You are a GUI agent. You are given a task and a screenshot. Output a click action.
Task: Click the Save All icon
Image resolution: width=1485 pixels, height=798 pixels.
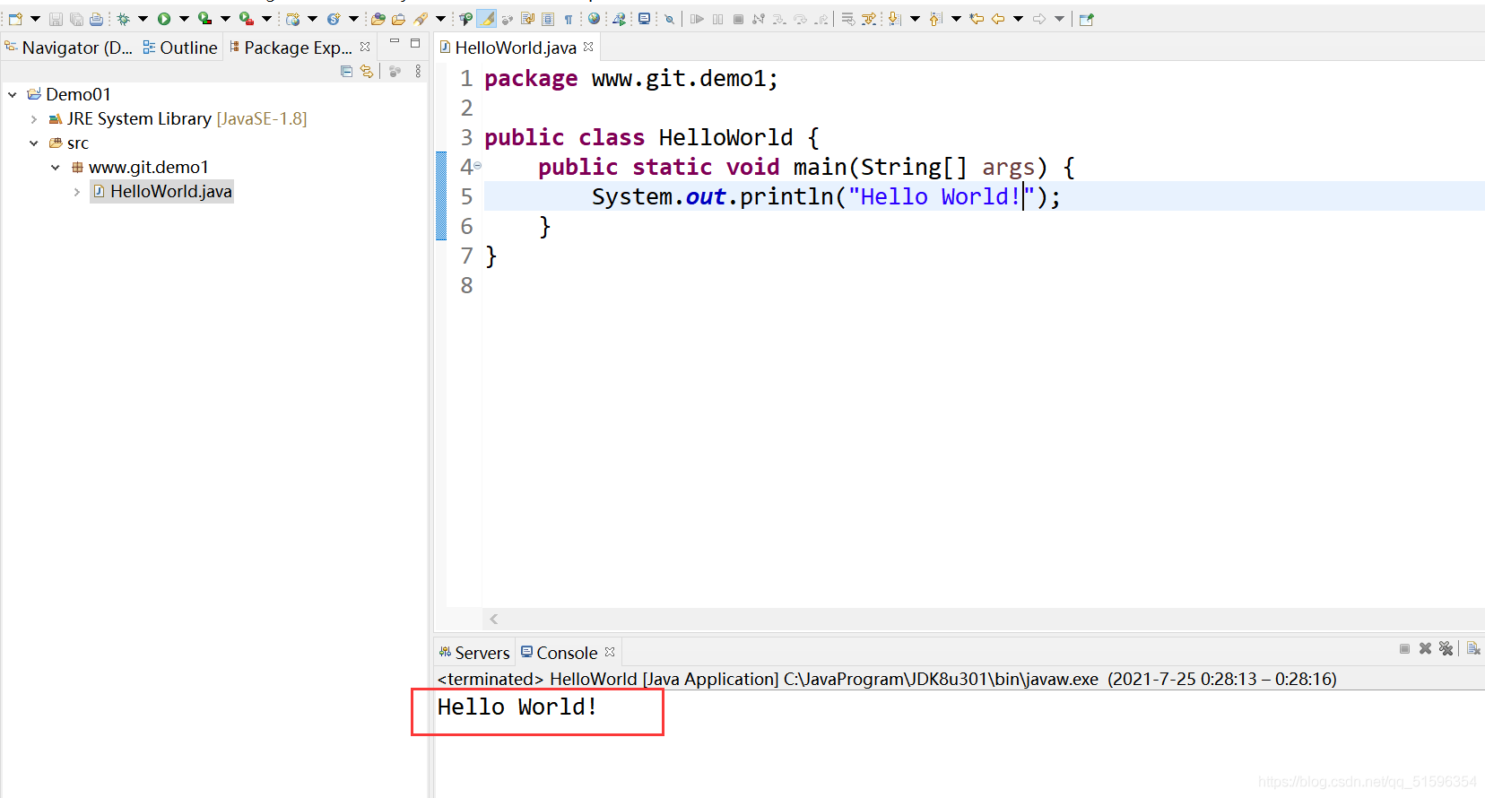(76, 19)
